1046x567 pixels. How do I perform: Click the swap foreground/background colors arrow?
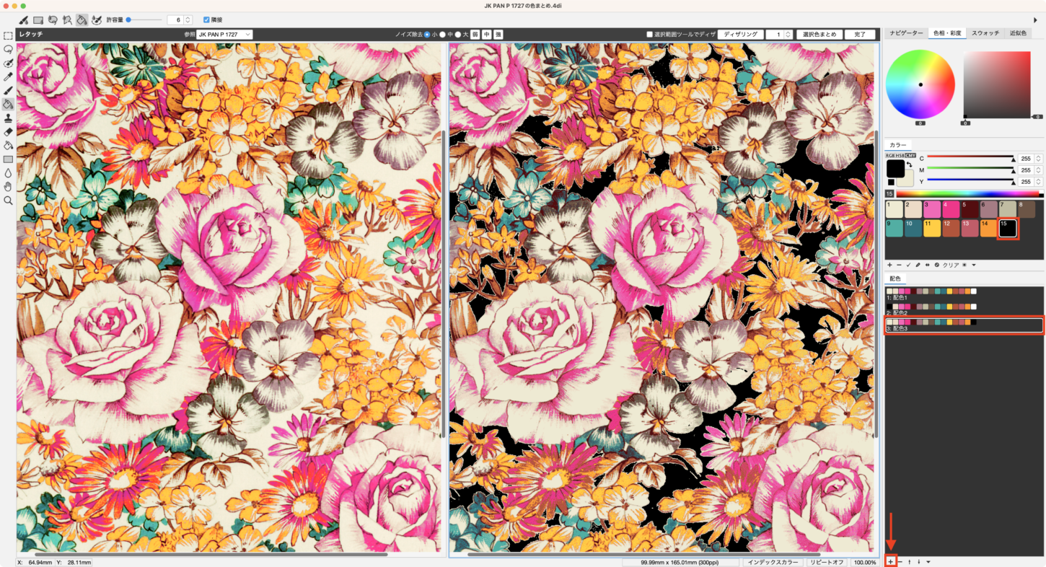(910, 164)
